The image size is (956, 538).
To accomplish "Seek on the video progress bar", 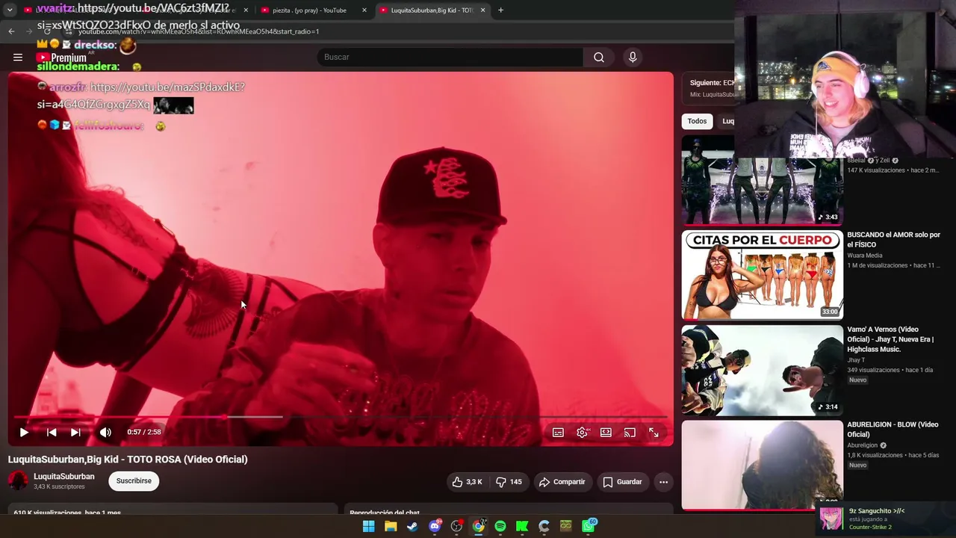I will (341, 417).
